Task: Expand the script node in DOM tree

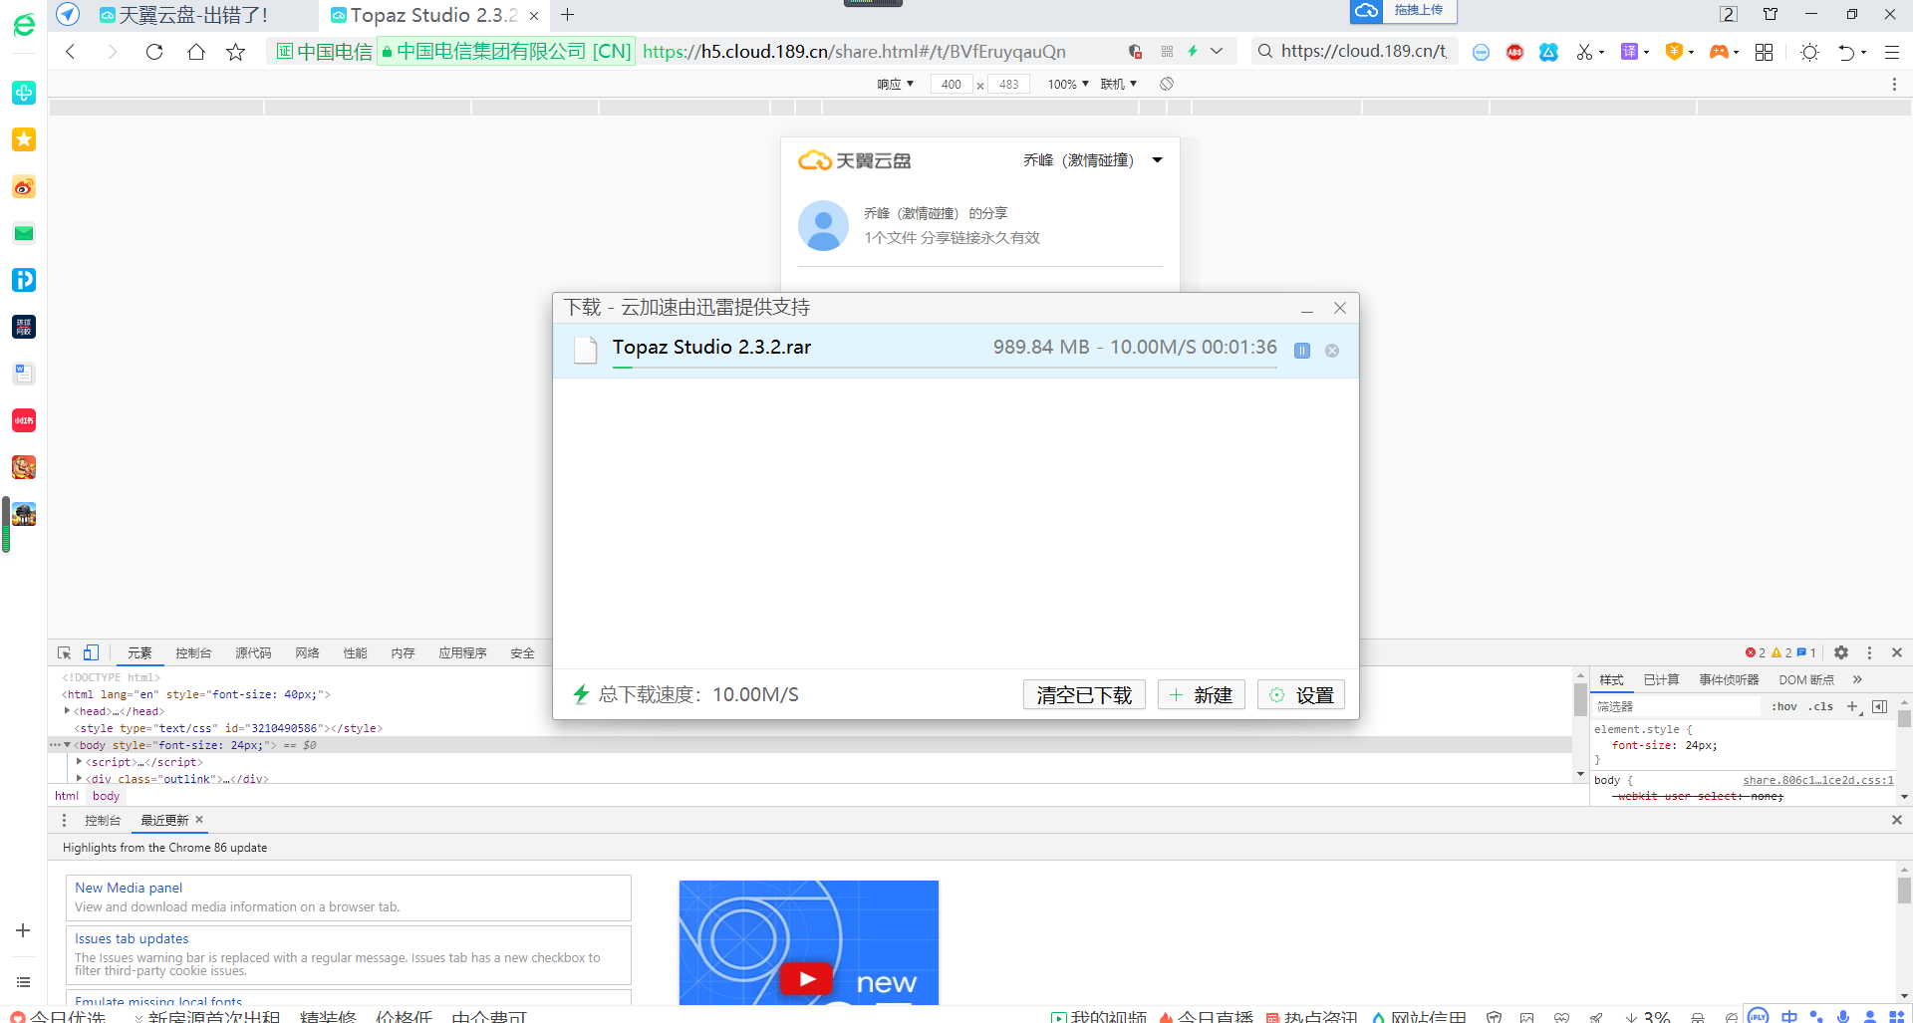Action: click(x=79, y=761)
